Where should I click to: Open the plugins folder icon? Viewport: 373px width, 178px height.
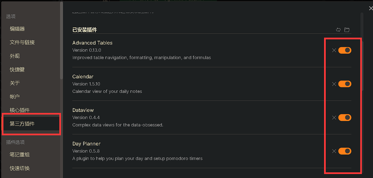(x=347, y=30)
